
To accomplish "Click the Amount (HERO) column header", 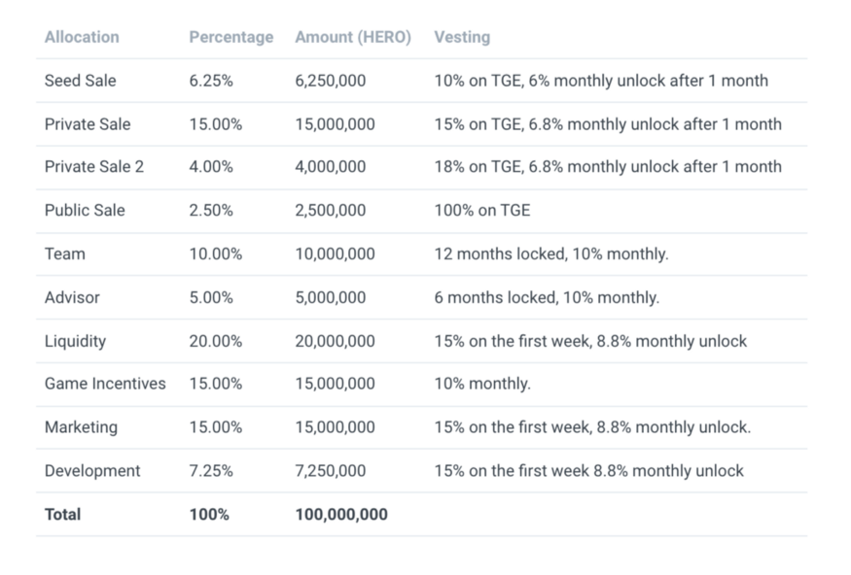I will point(352,37).
